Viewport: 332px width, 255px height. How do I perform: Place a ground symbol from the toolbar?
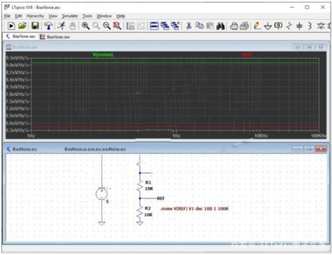268,26
